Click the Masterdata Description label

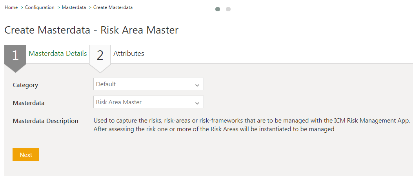click(x=45, y=121)
